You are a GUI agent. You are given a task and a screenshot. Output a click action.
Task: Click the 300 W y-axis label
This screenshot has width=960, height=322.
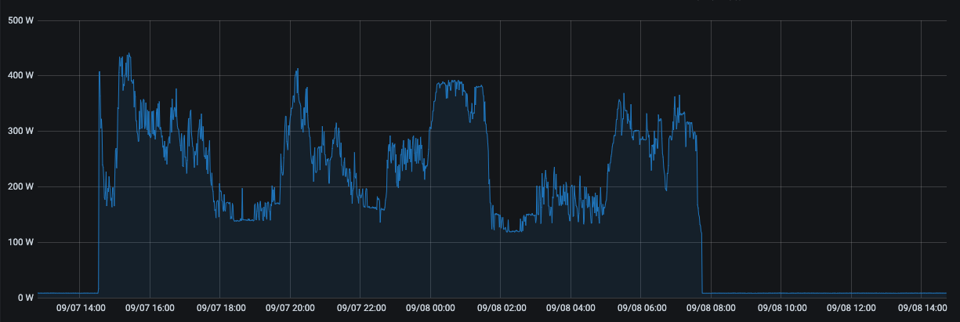click(x=20, y=131)
